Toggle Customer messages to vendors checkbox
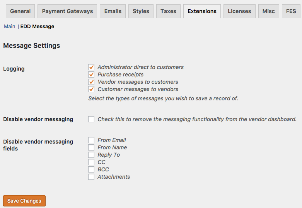The width and height of the screenshot is (302, 208). point(91,89)
